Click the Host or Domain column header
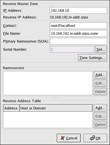Screen dimensions: 110x145 point(56,108)
